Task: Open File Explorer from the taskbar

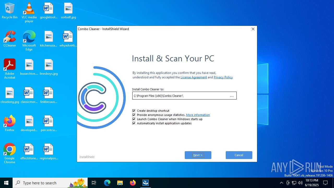Action: click(120, 183)
